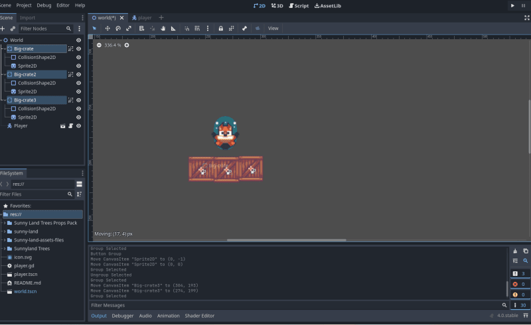
Task: Collapse duplicate messages in the output
Action: 515,261
